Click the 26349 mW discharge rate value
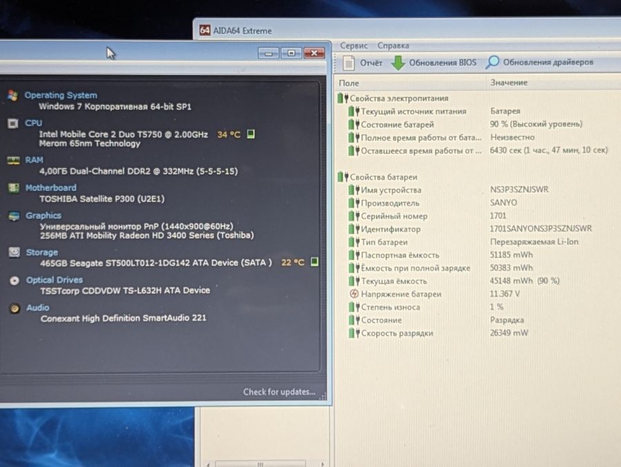621x467 pixels. [x=509, y=332]
